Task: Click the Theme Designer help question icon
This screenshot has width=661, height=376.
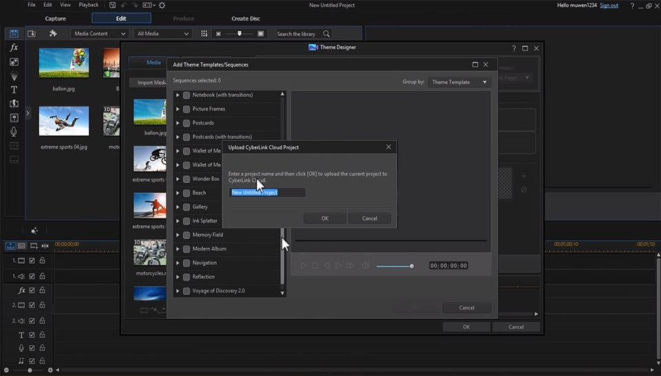Action: point(514,48)
